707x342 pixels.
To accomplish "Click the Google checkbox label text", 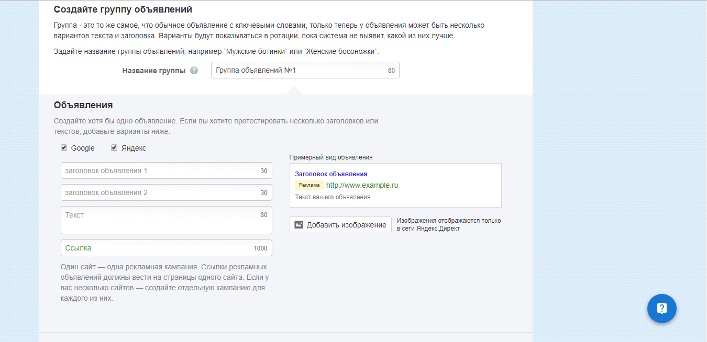I will 83,148.
